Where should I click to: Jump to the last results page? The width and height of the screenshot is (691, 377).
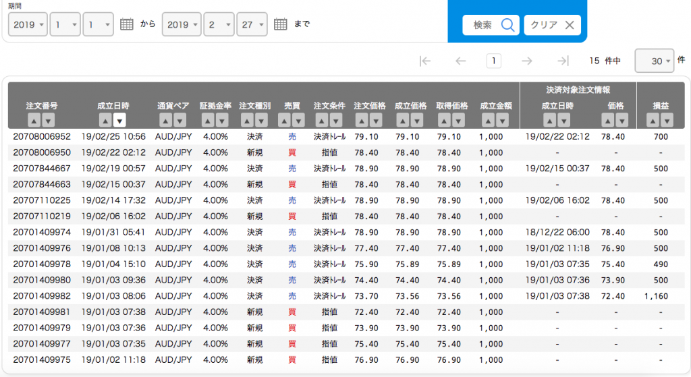coord(563,61)
